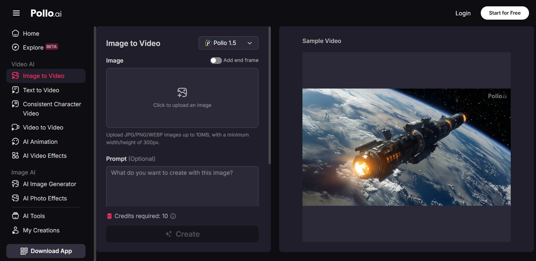536x261 pixels.
Task: Open Explore in the sidebar
Action: click(x=46, y=47)
